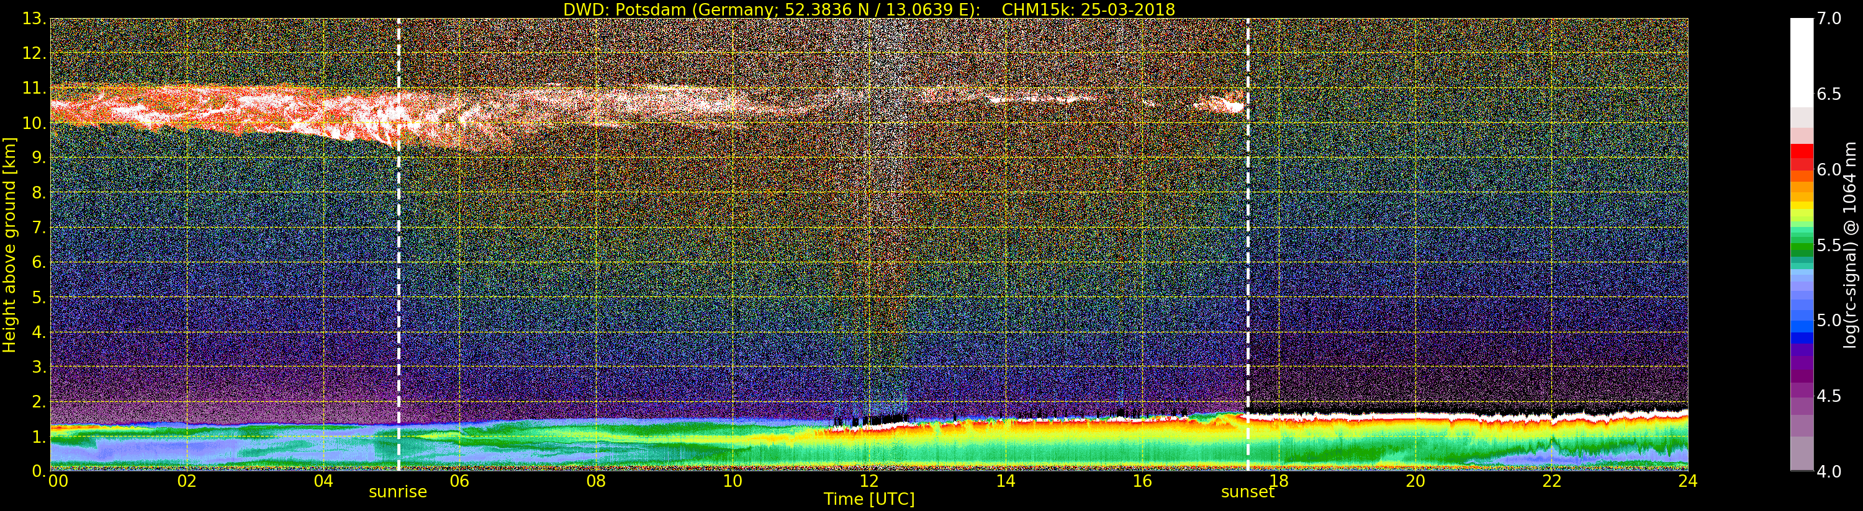
Task: Click the height axis tick label '12.'
Action: [x=34, y=53]
